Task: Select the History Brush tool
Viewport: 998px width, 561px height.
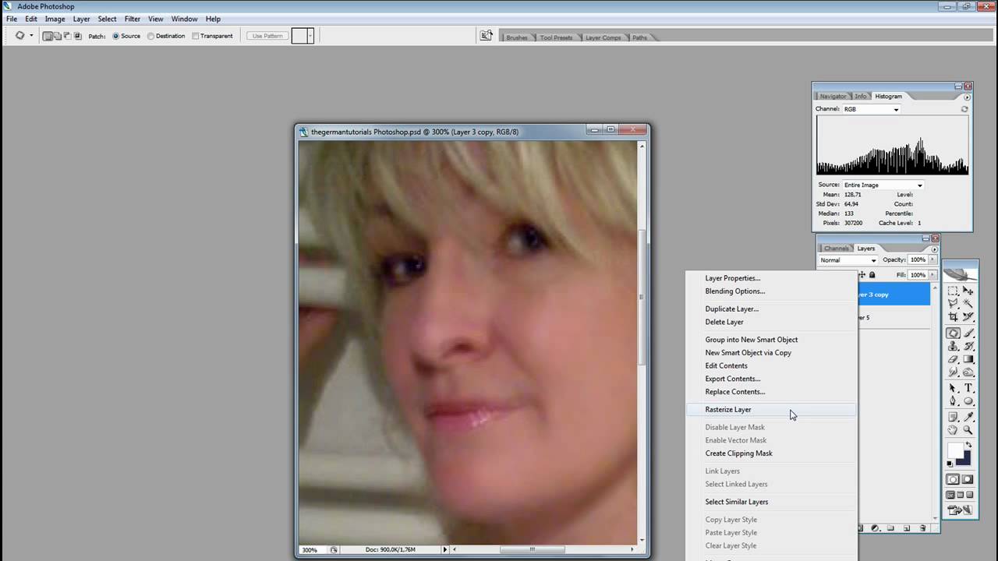Action: click(968, 346)
